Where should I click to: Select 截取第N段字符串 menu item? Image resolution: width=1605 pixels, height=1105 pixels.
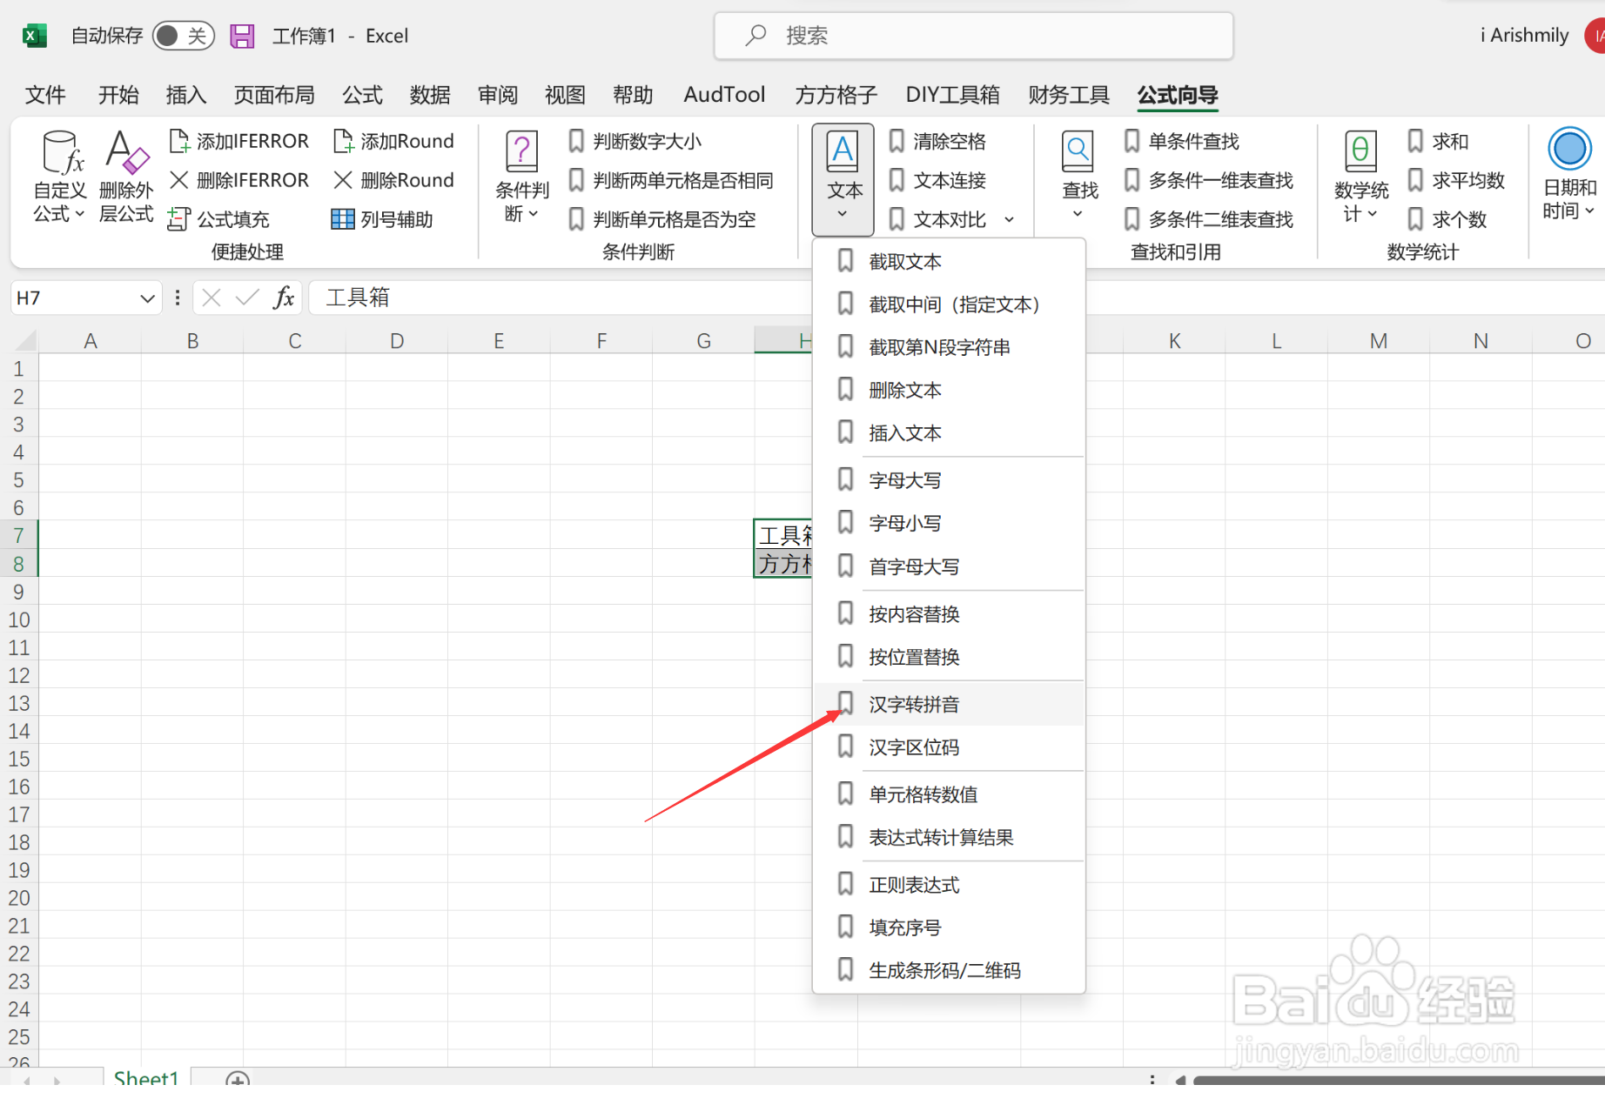coord(949,347)
